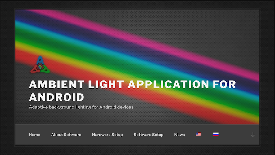Open the About Software page
The height and width of the screenshot is (155, 275).
[66, 135]
